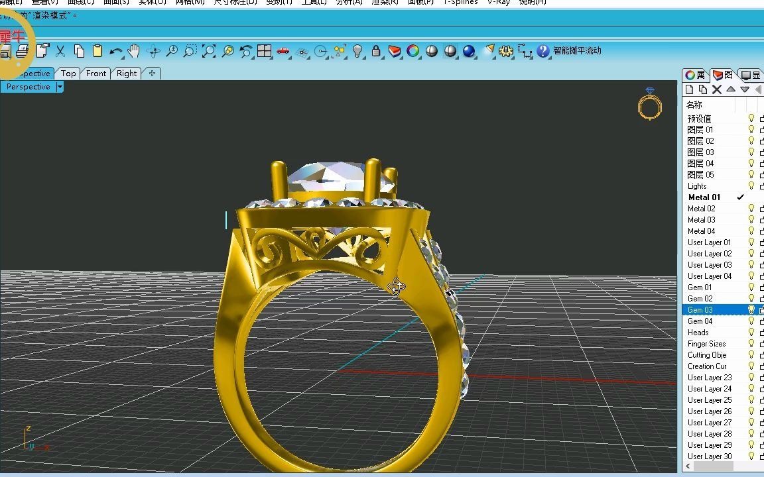Toggle visibility bulb for Heads layer
Image resolution: width=764 pixels, height=477 pixels.
(x=751, y=333)
